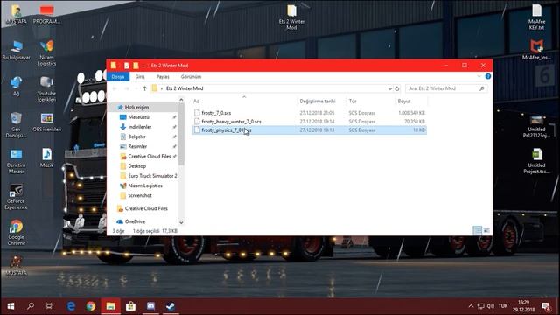This screenshot has height=315, width=560.
Task: Open Geri Dönüşüm recycle bin icon
Action: pyautogui.click(x=16, y=125)
